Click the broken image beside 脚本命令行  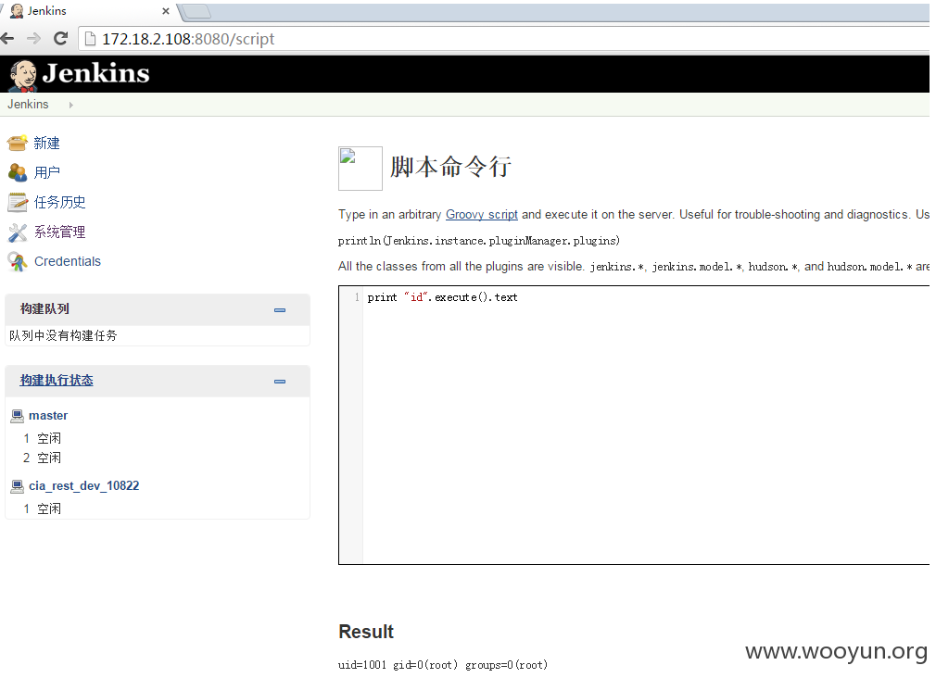[x=360, y=169]
